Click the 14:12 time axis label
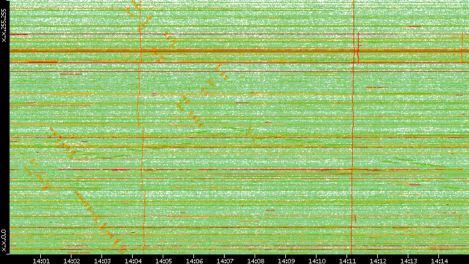Screen dimensions: 469x264 (x=378, y=261)
